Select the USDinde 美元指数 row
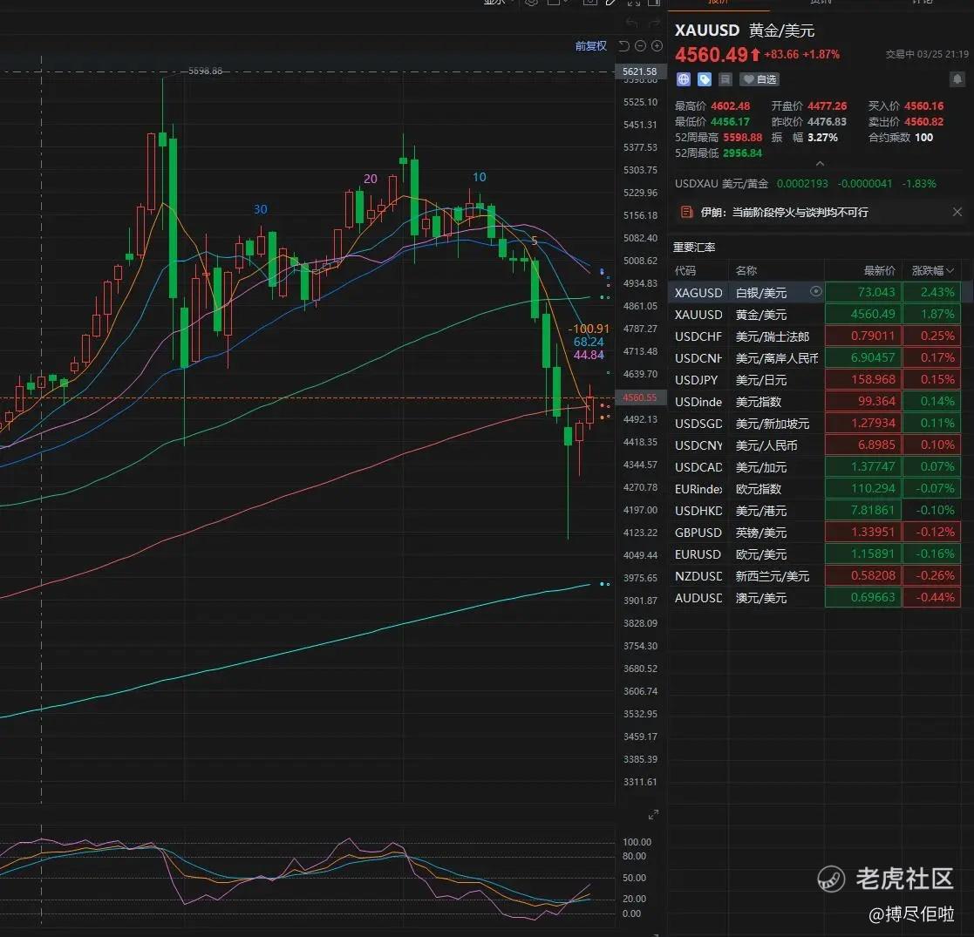Viewport: 974px width, 937px height. point(814,401)
